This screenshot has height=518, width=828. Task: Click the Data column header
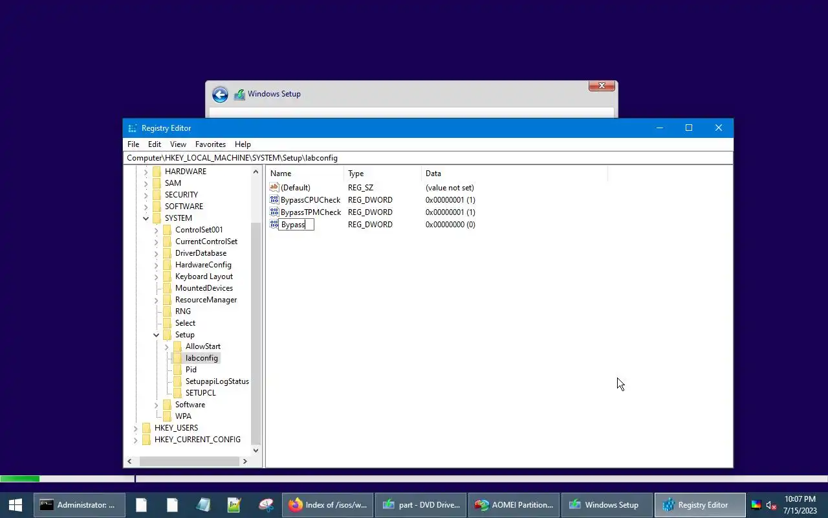(x=514, y=174)
